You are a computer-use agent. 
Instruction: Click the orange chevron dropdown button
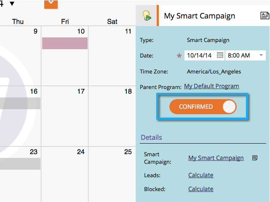point(51,3)
